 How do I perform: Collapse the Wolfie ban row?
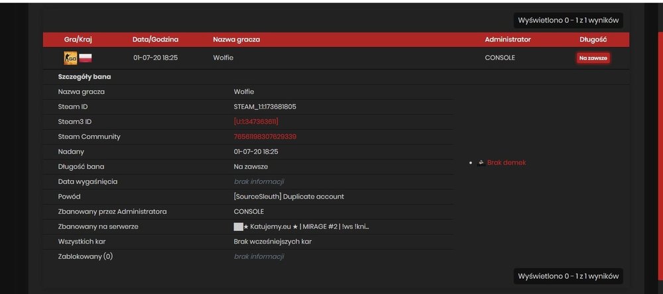point(336,58)
